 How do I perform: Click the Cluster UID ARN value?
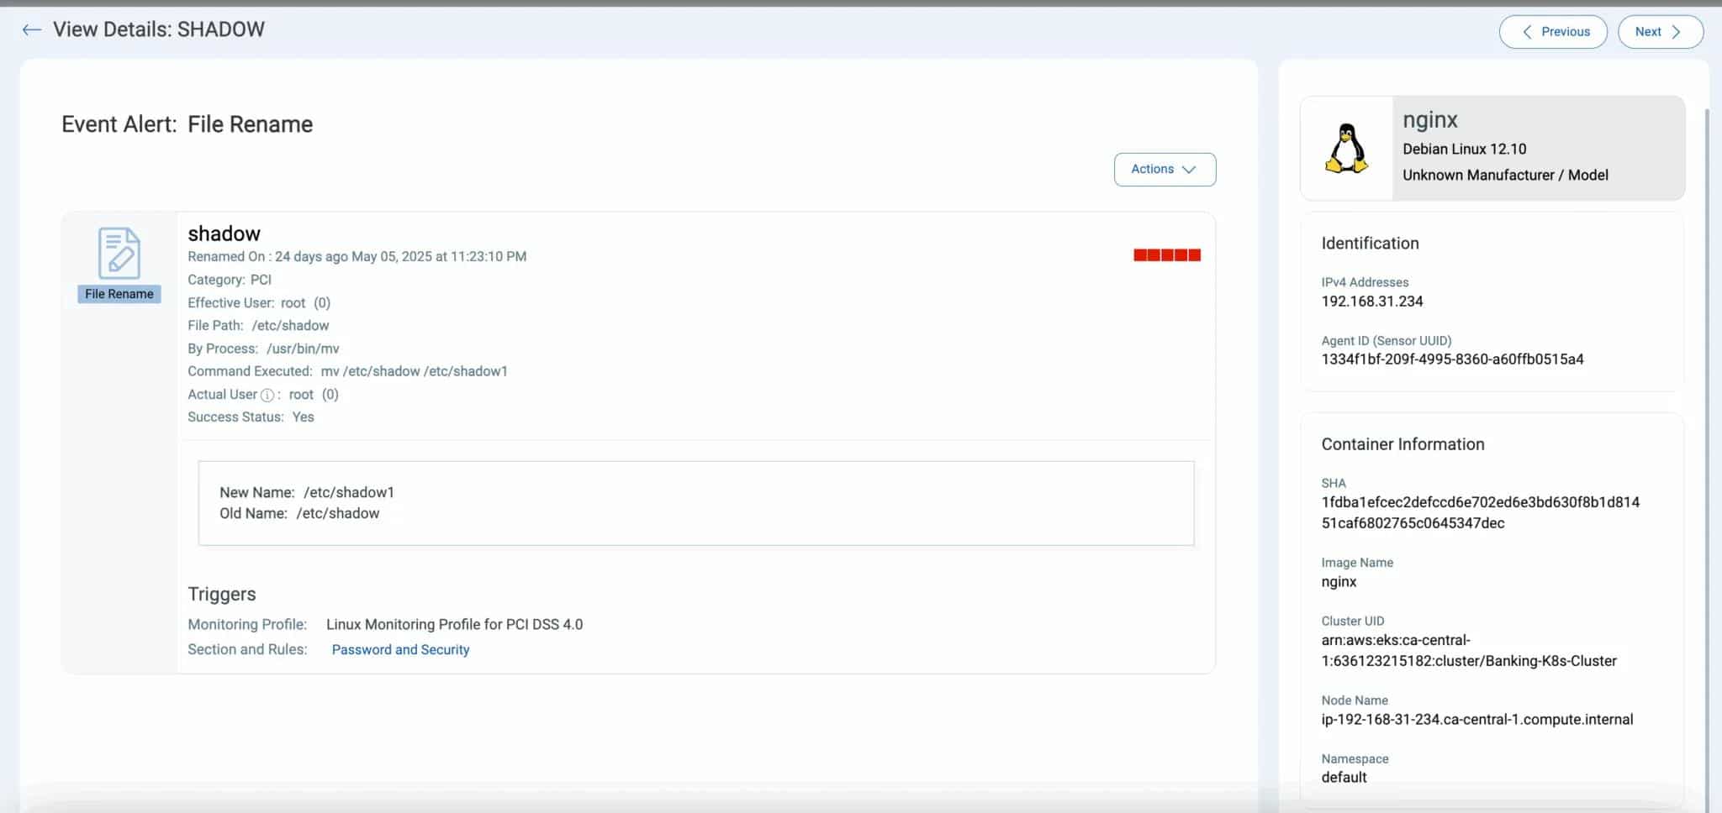[1468, 650]
